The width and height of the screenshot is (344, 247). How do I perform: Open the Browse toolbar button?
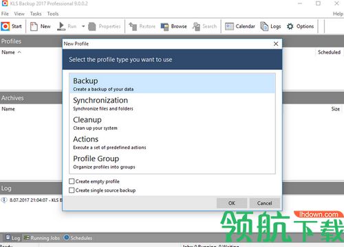pyautogui.click(x=173, y=27)
